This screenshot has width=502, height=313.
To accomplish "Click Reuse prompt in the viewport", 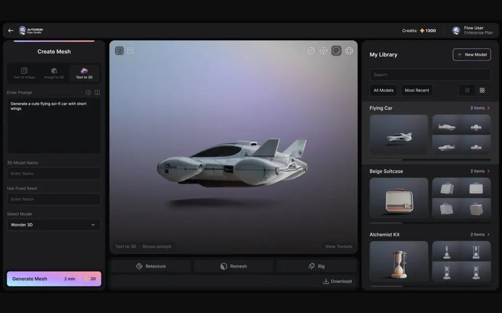I will (x=157, y=246).
